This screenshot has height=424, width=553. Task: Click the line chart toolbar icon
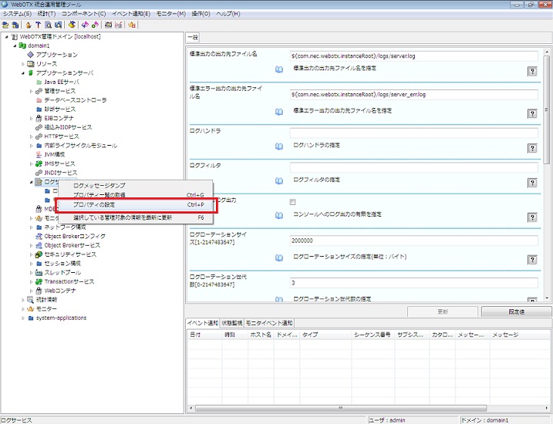point(119,25)
